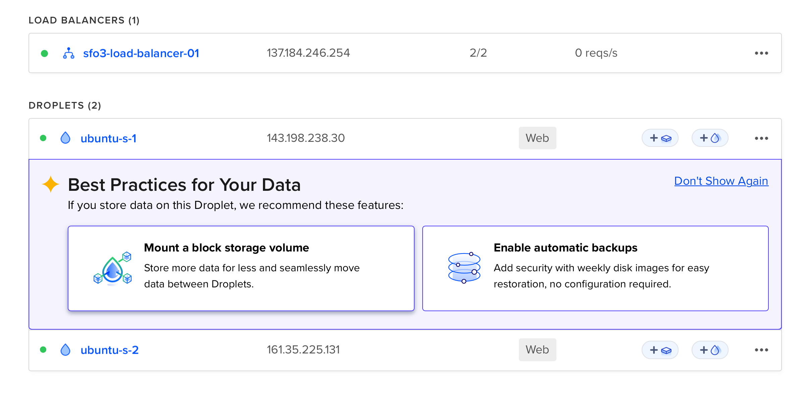
Task: Add backups to ubuntu-s-1 droplet button
Action: click(x=710, y=138)
